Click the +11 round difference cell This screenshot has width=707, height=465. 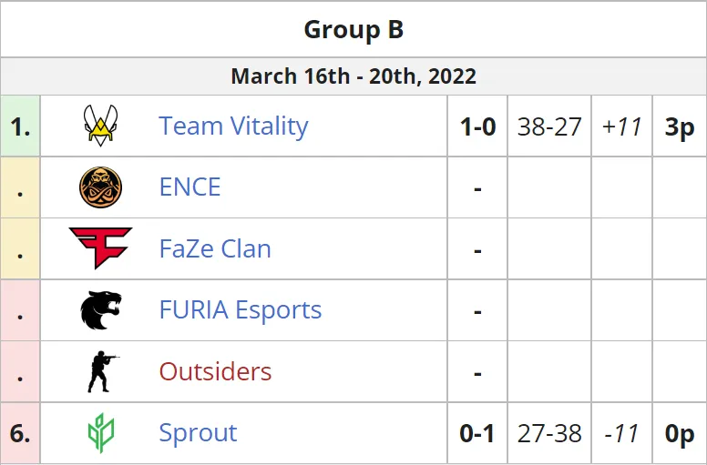pos(621,126)
